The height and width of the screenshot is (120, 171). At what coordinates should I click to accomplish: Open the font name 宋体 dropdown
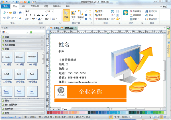pos(45,11)
